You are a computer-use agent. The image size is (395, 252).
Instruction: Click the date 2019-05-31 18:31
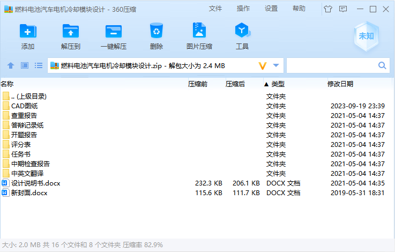[x=357, y=193]
